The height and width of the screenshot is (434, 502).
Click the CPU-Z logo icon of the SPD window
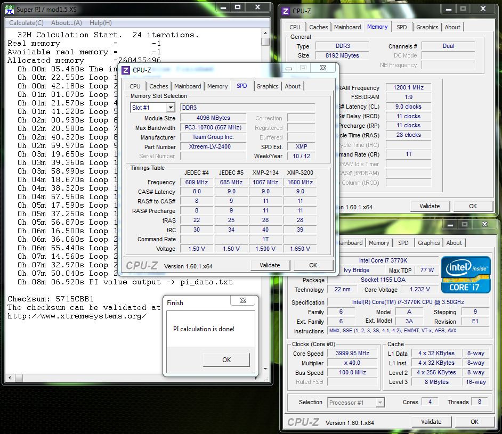coord(126,70)
